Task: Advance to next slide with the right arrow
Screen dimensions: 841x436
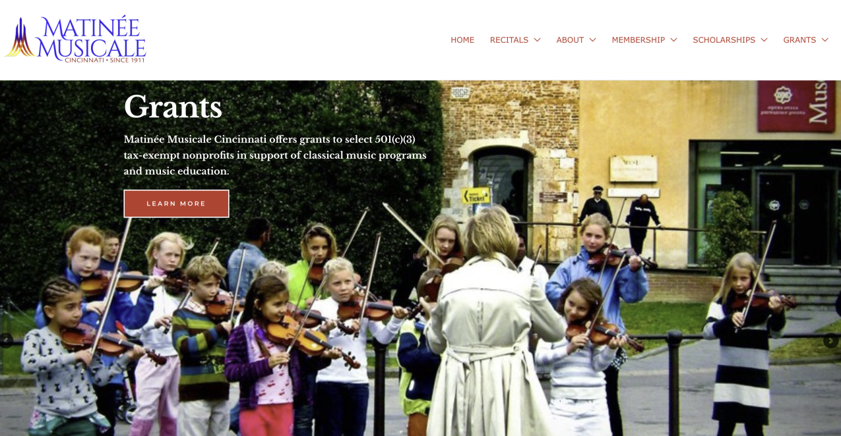Action: tap(830, 341)
